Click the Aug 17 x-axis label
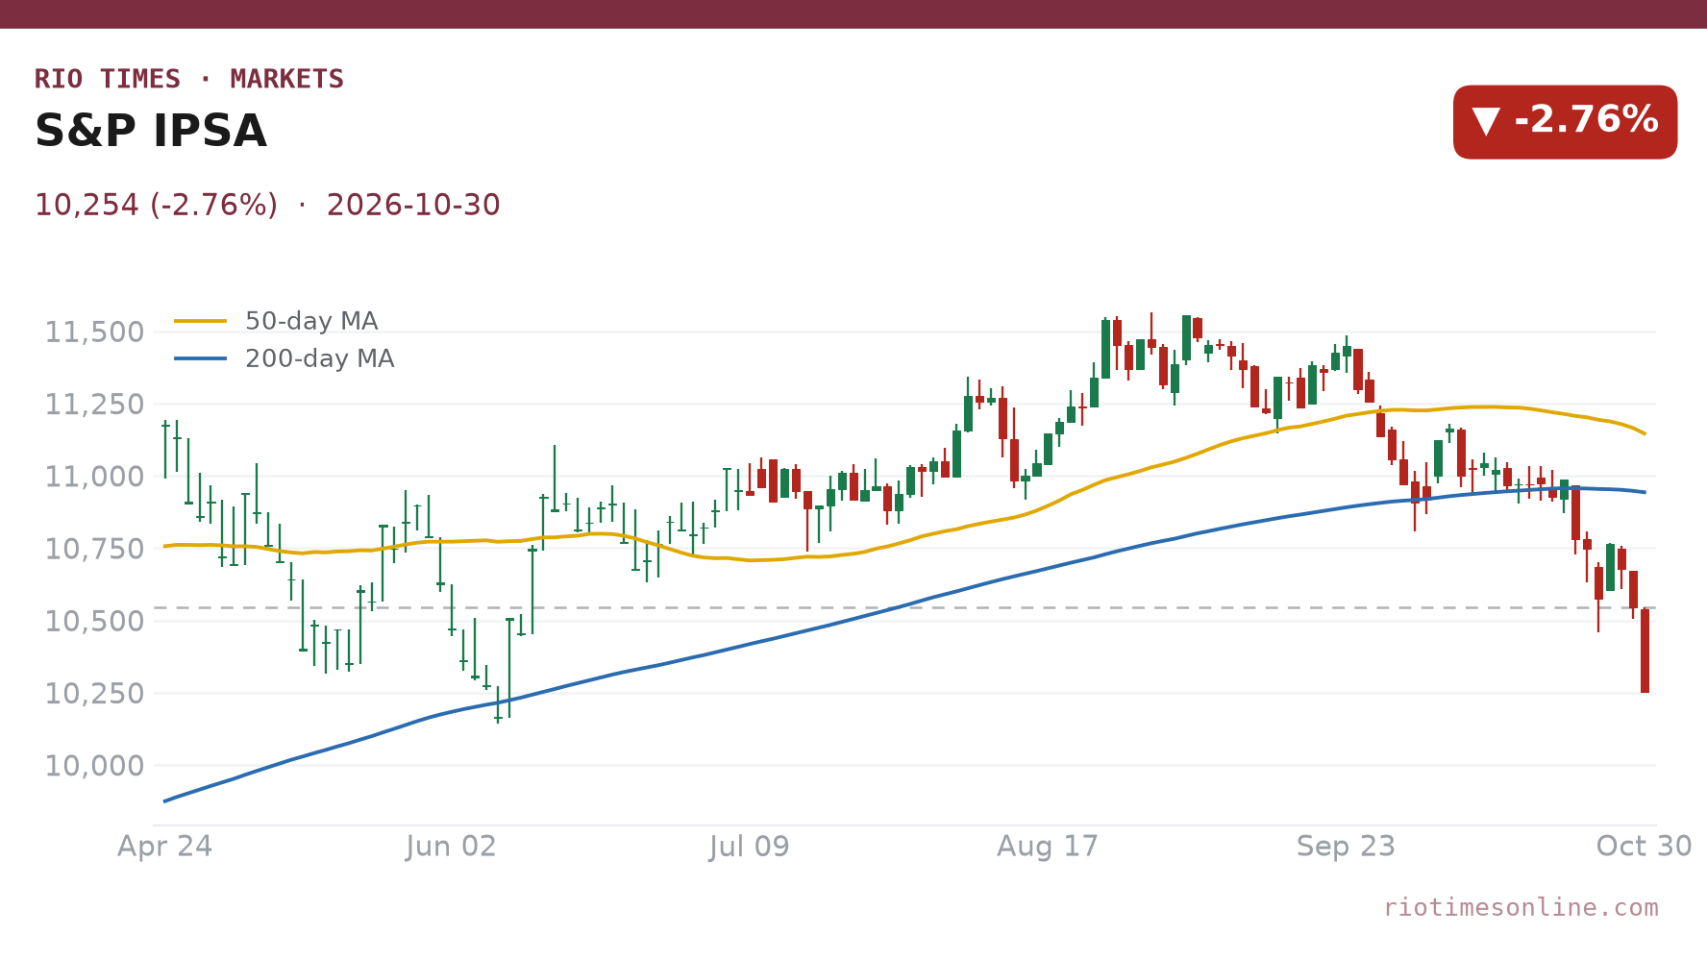 pos(1048,847)
